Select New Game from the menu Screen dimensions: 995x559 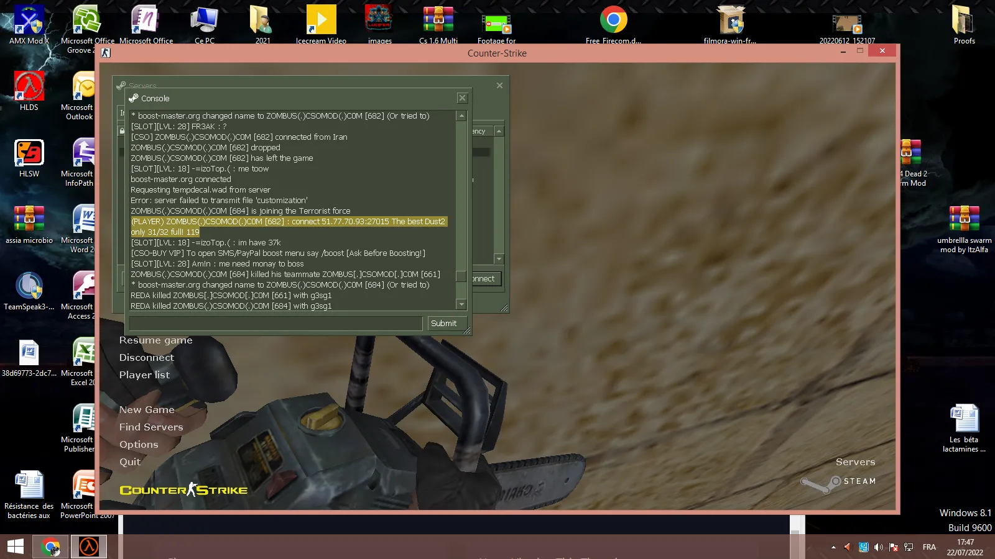coord(147,410)
